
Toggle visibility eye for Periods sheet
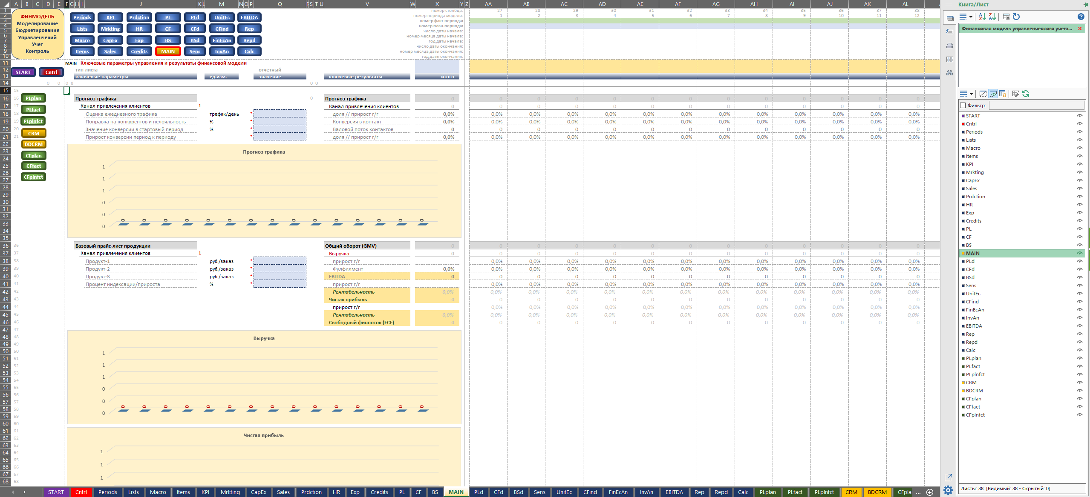[x=1079, y=132]
